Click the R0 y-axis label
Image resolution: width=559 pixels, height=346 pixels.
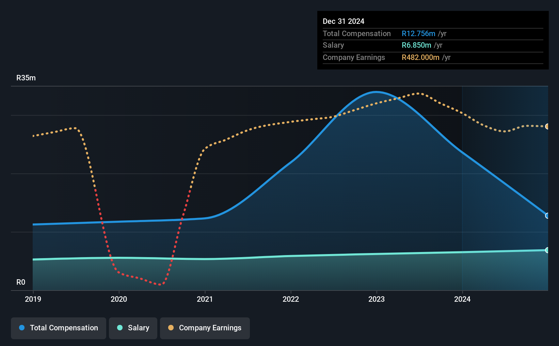point(21,282)
